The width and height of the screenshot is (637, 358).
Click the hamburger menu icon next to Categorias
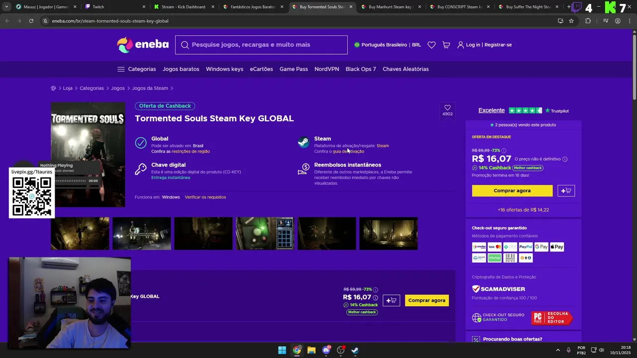(121, 69)
